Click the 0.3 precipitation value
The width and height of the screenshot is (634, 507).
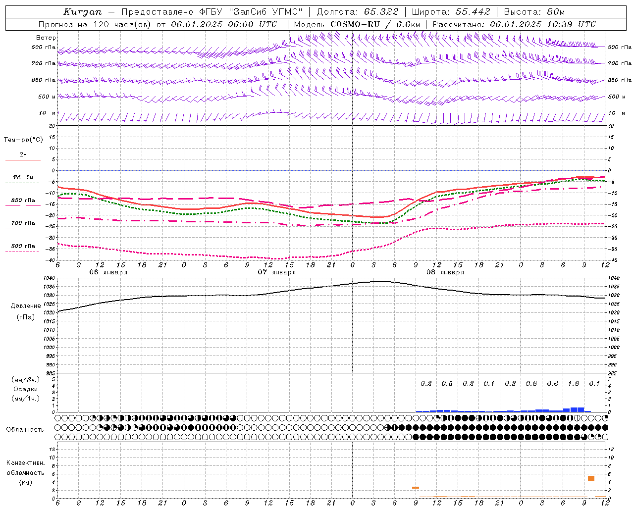tap(510, 384)
